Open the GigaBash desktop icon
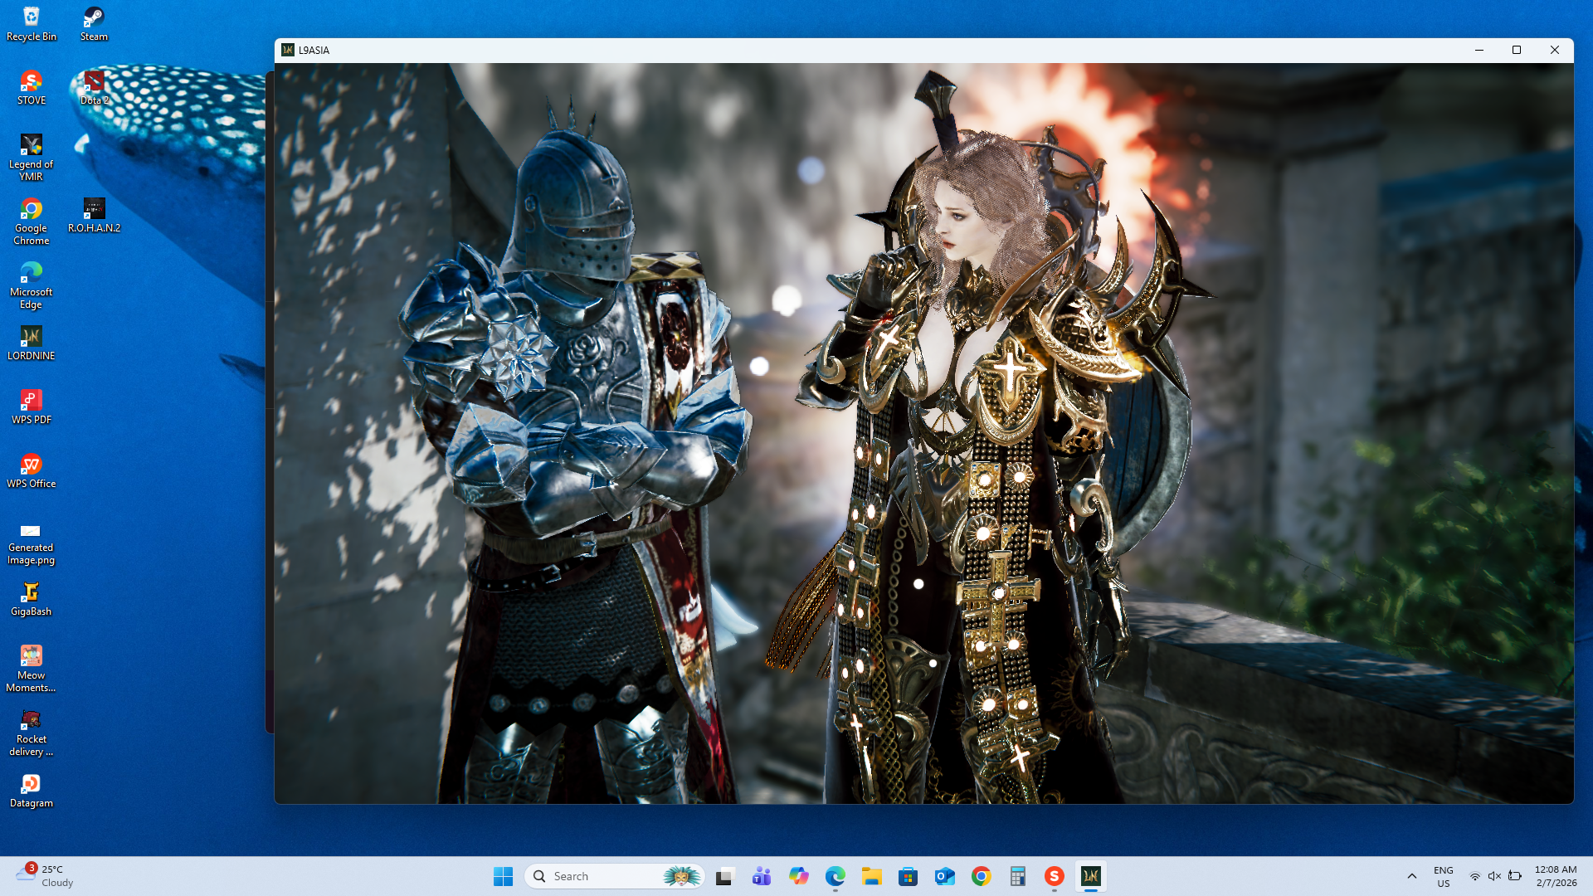 pos(32,597)
